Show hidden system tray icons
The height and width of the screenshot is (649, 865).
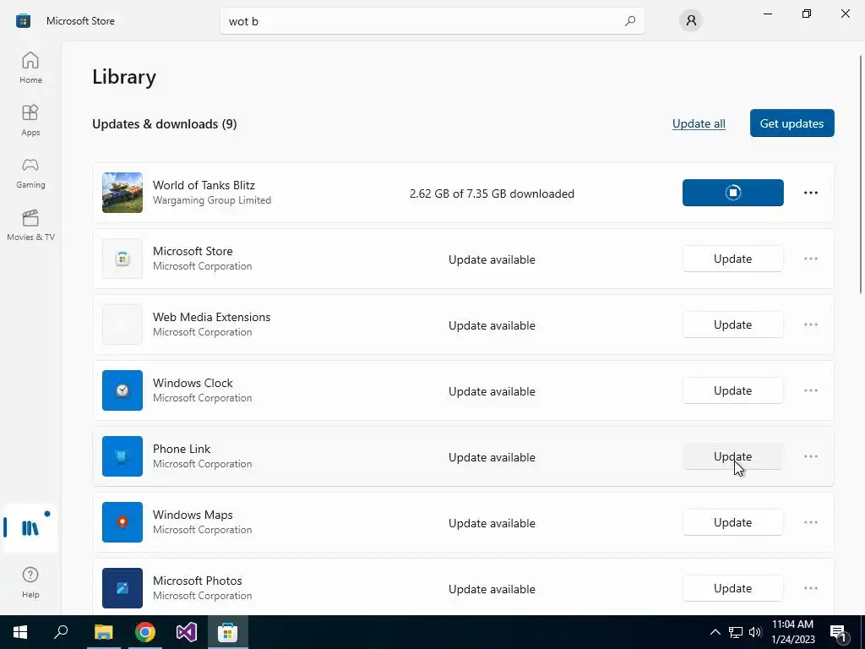[715, 632]
